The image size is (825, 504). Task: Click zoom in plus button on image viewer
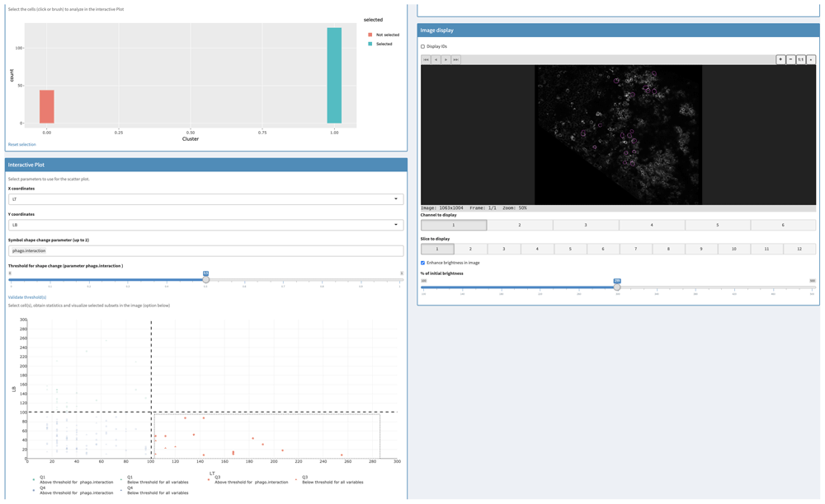780,59
